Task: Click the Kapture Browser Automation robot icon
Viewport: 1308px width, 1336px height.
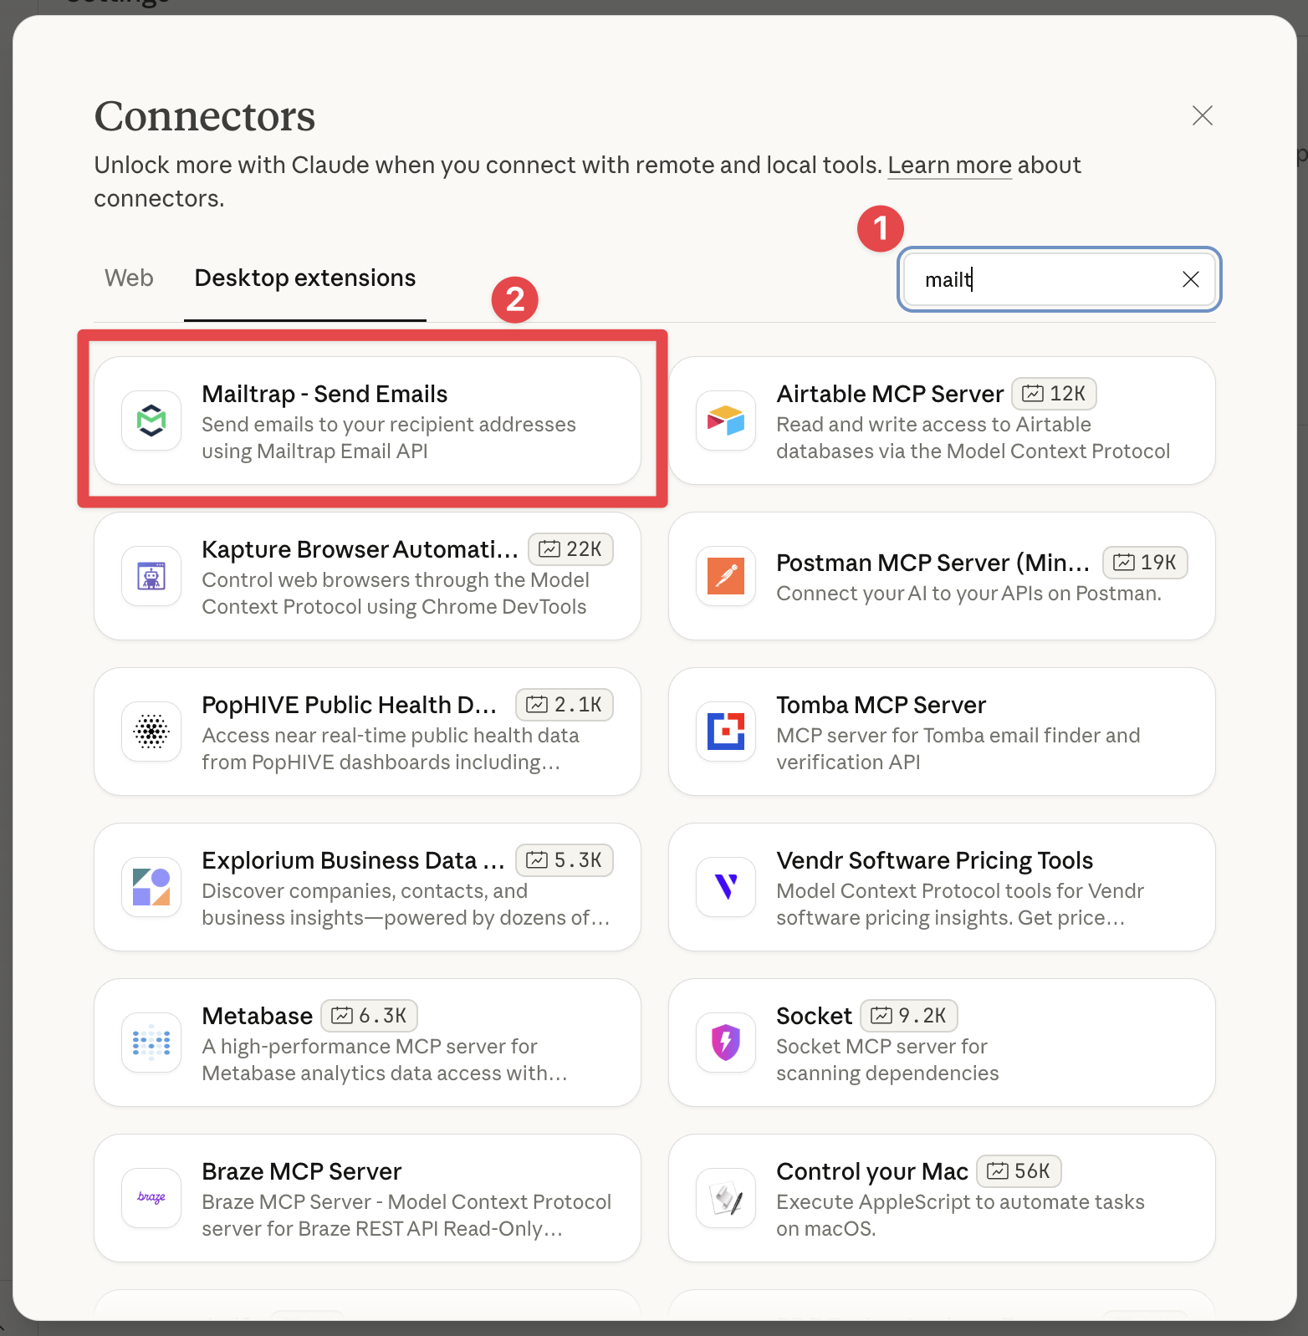Action: pyautogui.click(x=151, y=576)
